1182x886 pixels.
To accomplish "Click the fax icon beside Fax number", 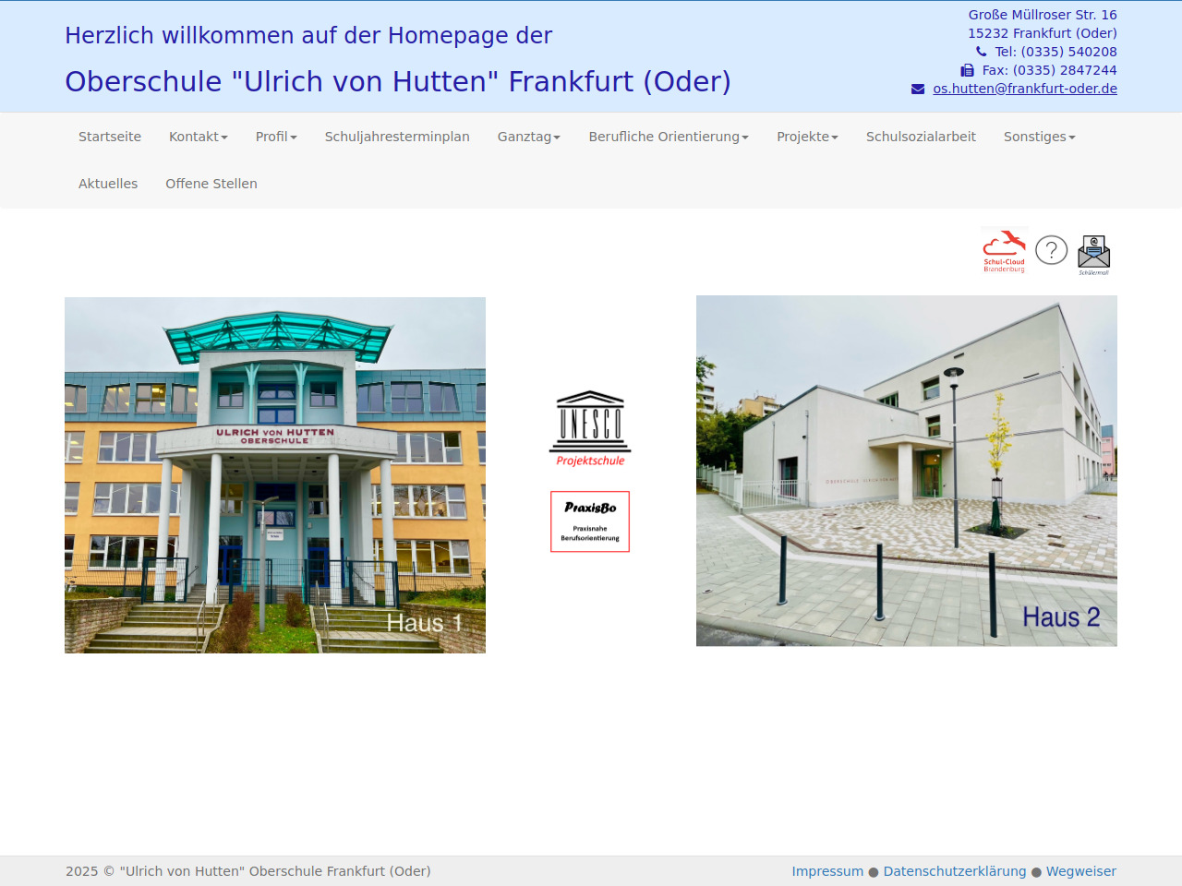I will (967, 70).
